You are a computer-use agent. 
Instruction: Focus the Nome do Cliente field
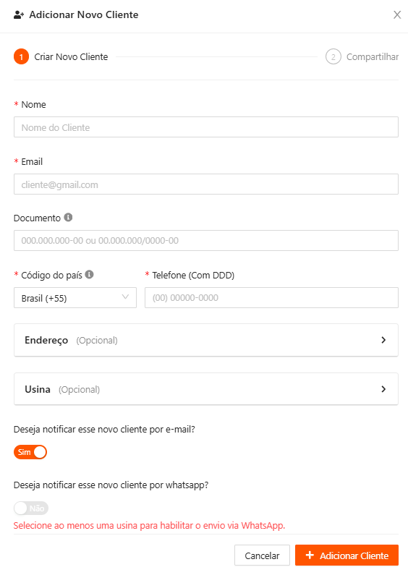point(206,127)
